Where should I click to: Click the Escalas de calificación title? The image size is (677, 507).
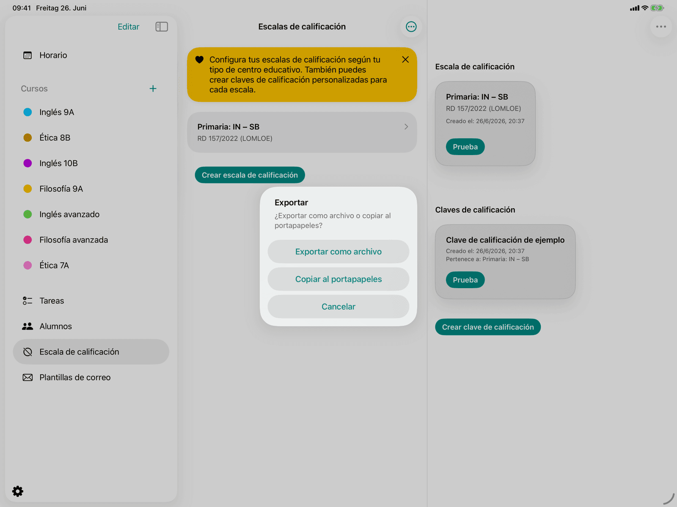[x=302, y=27]
